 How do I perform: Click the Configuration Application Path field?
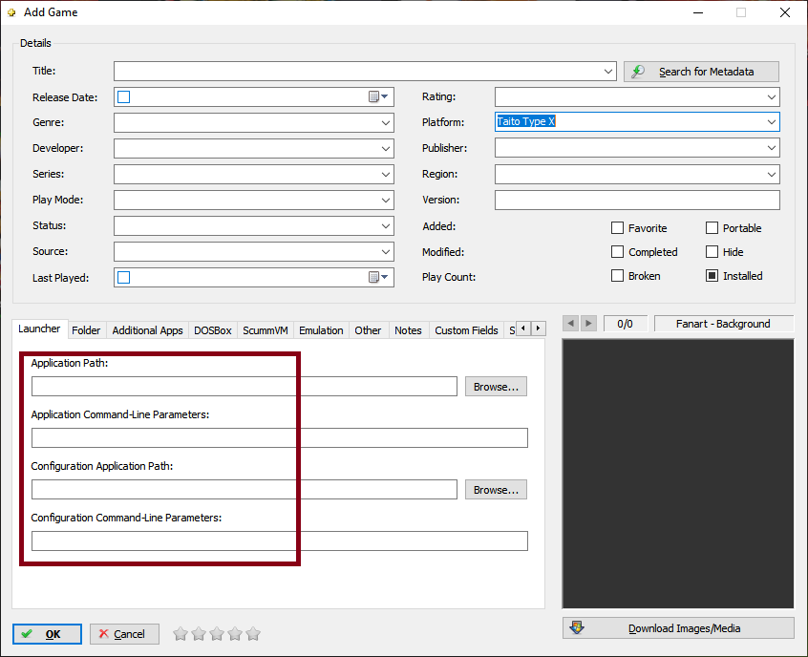pos(245,490)
